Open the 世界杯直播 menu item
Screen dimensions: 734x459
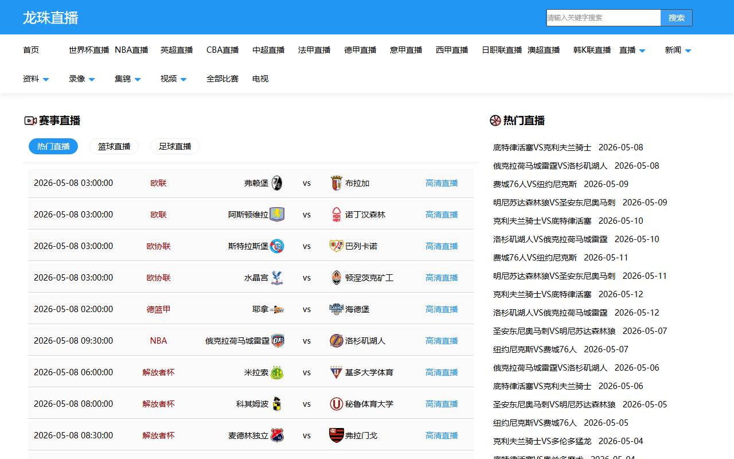pyautogui.click(x=89, y=50)
